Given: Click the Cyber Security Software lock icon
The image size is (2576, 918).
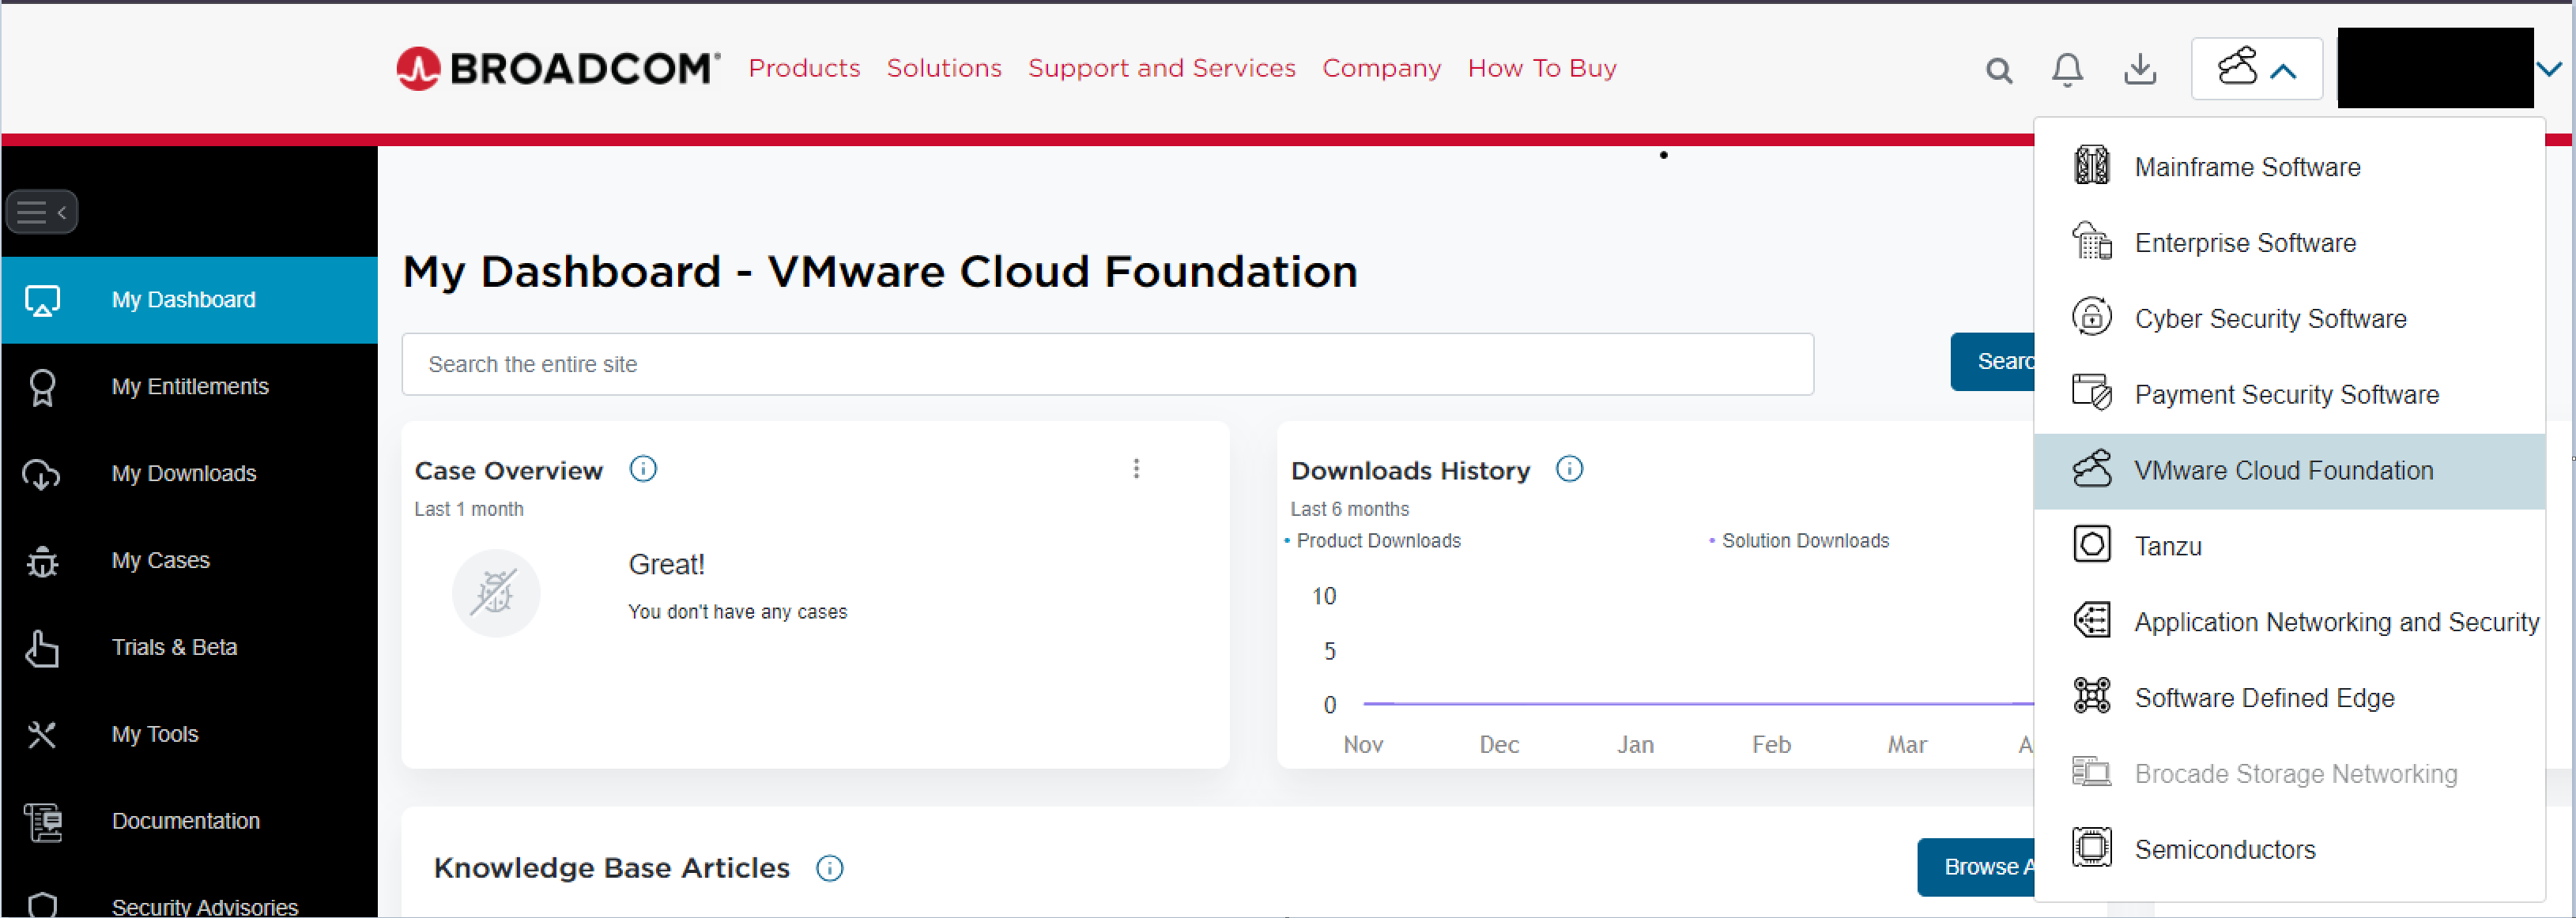Looking at the screenshot, I should click(x=2091, y=317).
